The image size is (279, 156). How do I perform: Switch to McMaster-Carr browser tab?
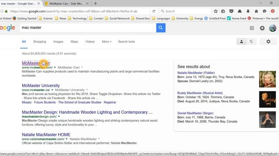[x=66, y=3]
